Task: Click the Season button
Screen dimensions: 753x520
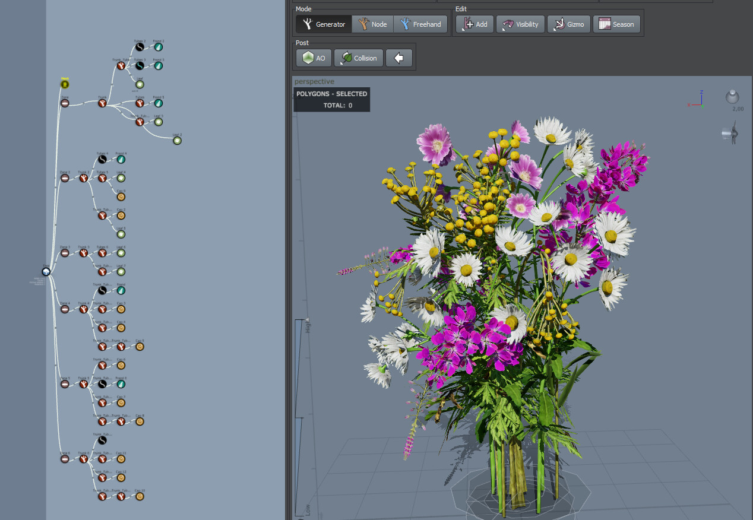Action: (616, 24)
